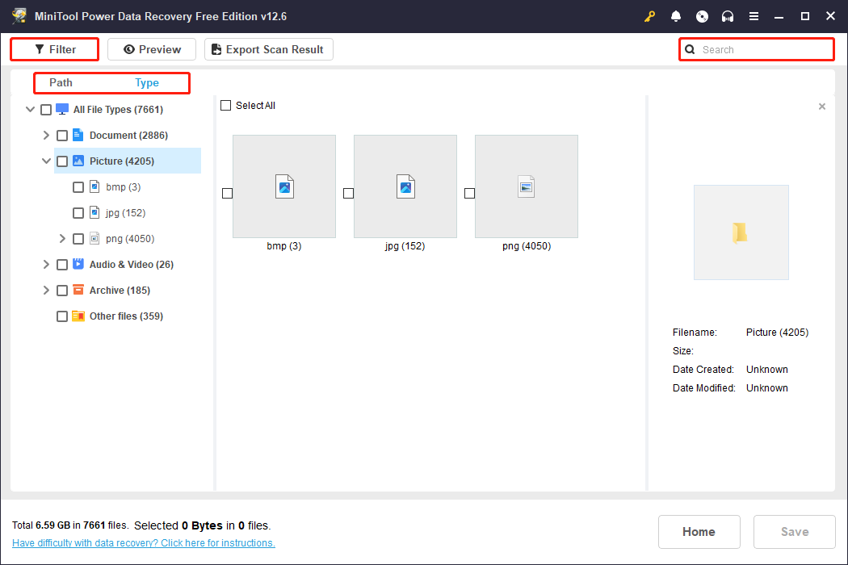Image resolution: width=848 pixels, height=565 pixels.
Task: Open the data recovery instructions link
Action: pos(143,542)
